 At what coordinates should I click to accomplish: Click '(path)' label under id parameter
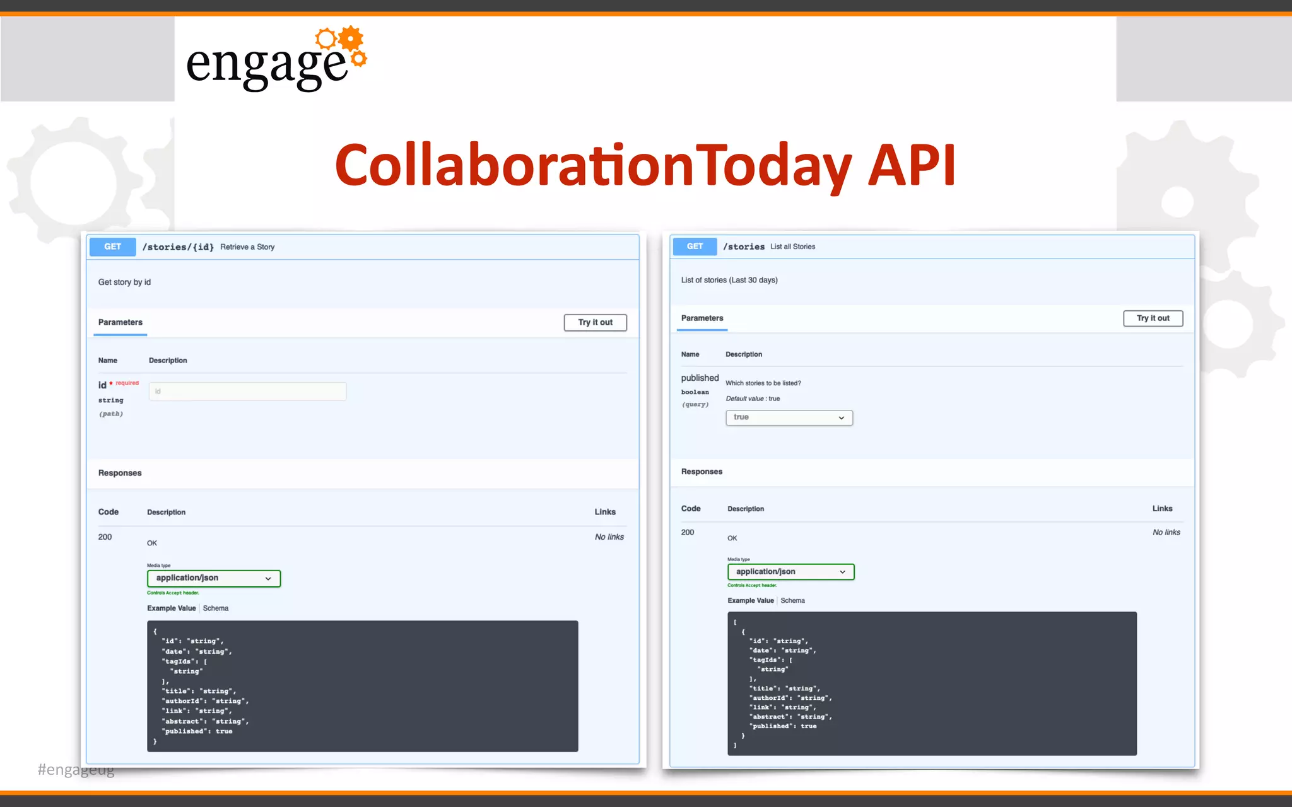tap(111, 414)
